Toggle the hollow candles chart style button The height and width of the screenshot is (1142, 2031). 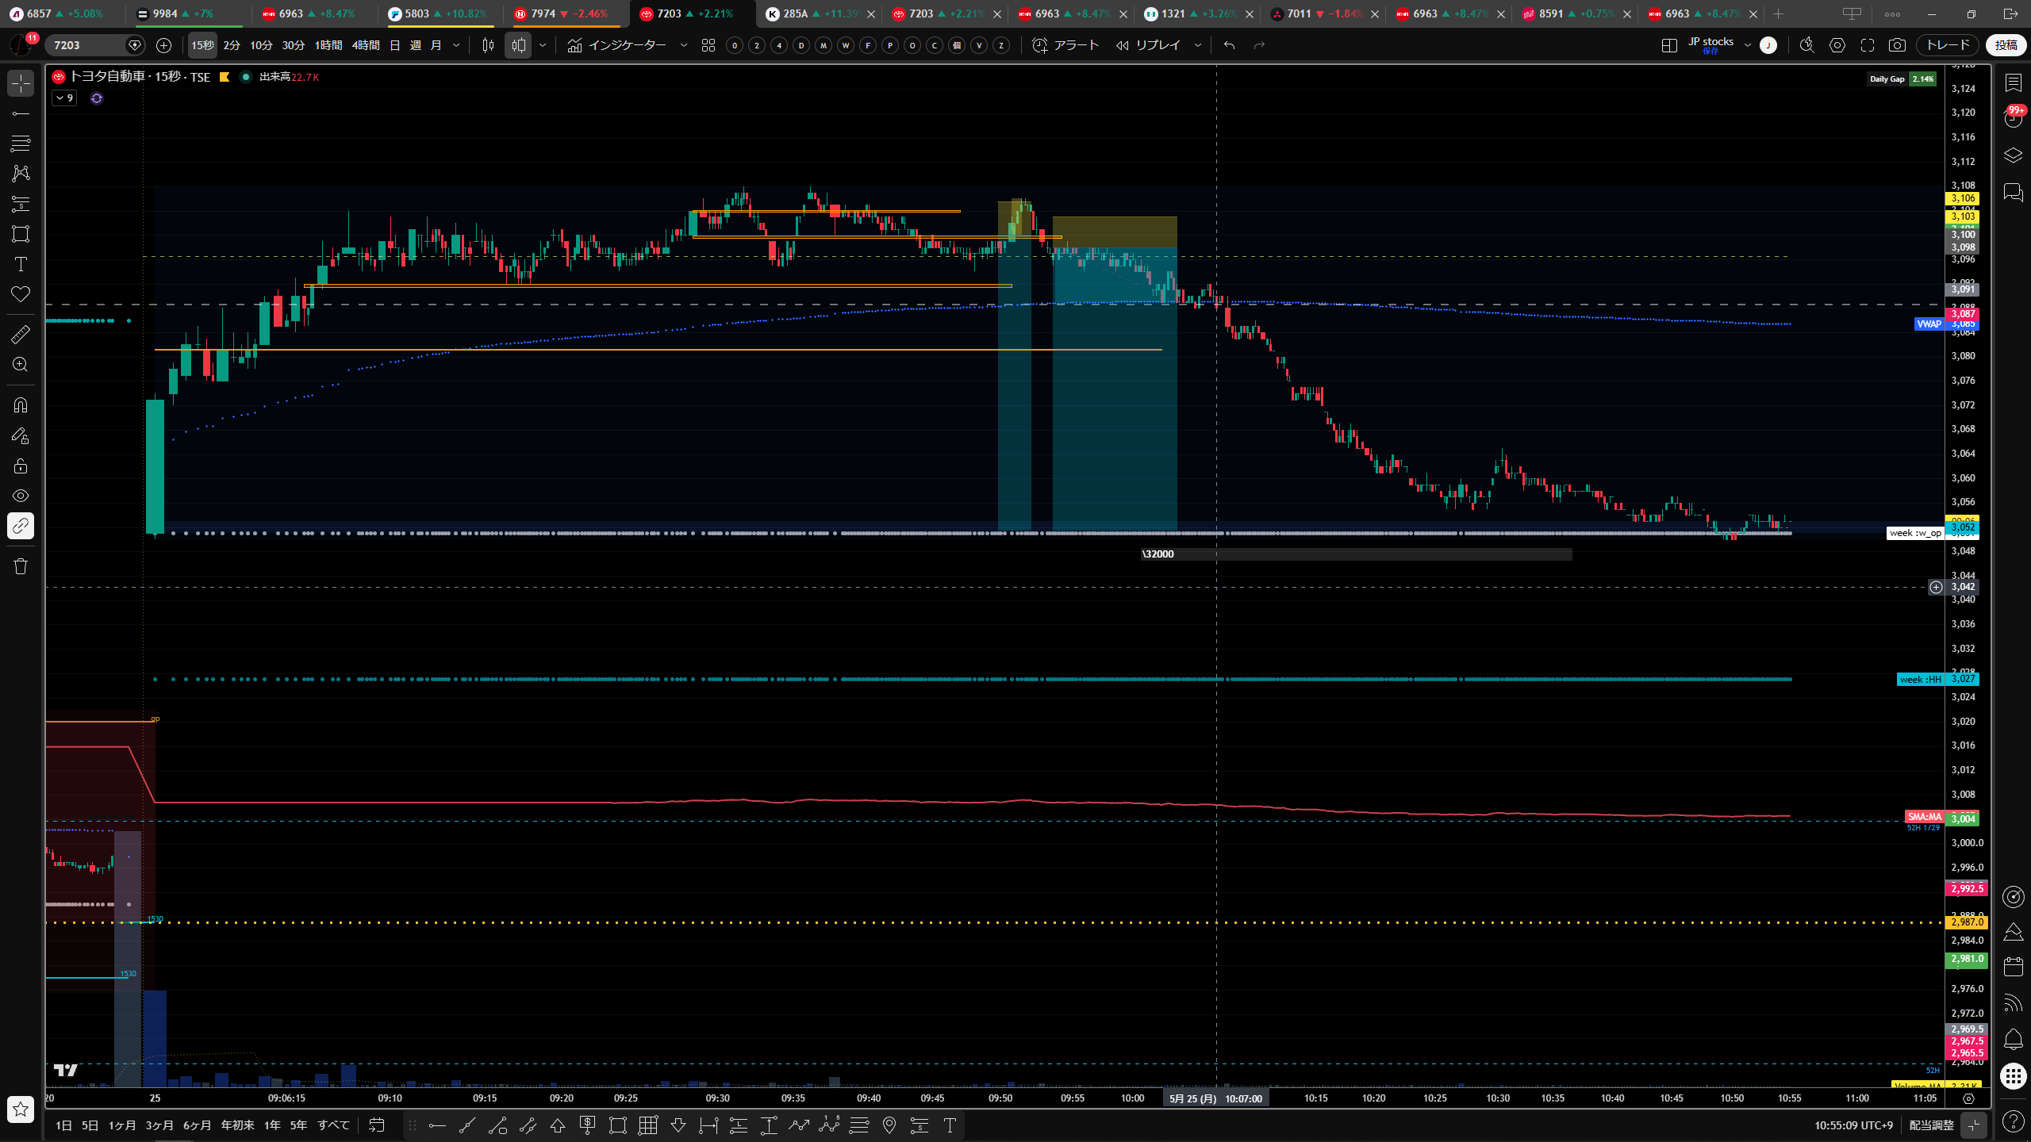519,45
